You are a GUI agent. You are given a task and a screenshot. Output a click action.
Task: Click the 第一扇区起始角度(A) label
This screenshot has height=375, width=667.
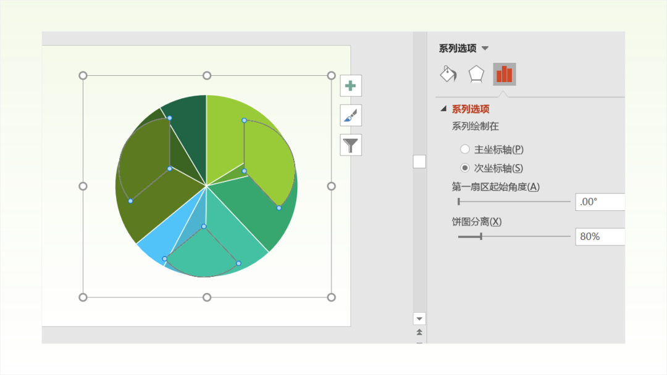(x=495, y=187)
